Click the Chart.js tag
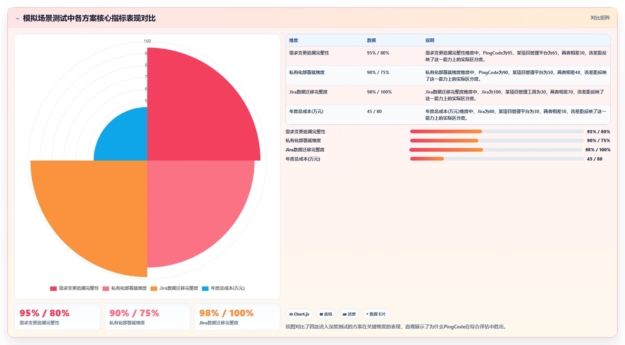The image size is (625, 345). [299, 314]
